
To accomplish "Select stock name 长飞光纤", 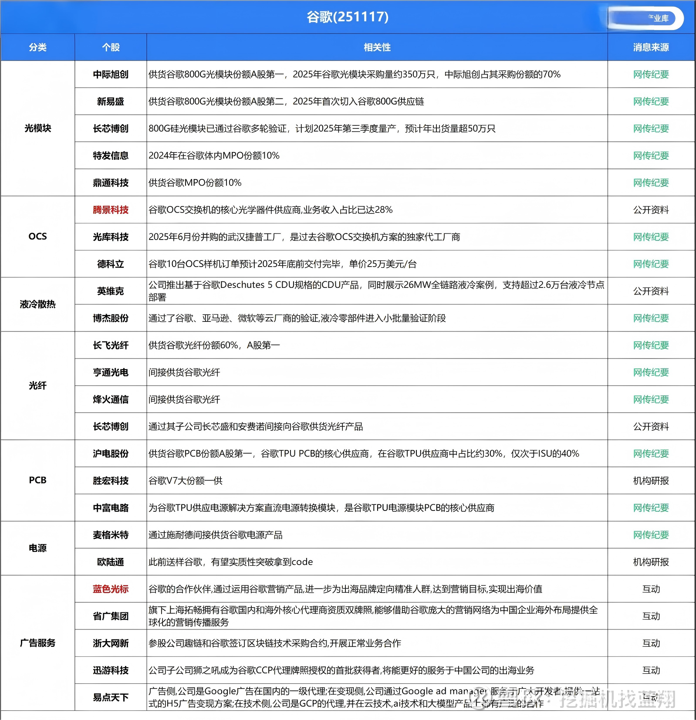I will tap(111, 345).
